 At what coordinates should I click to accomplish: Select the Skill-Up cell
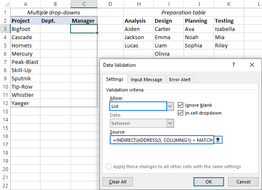coord(26,70)
